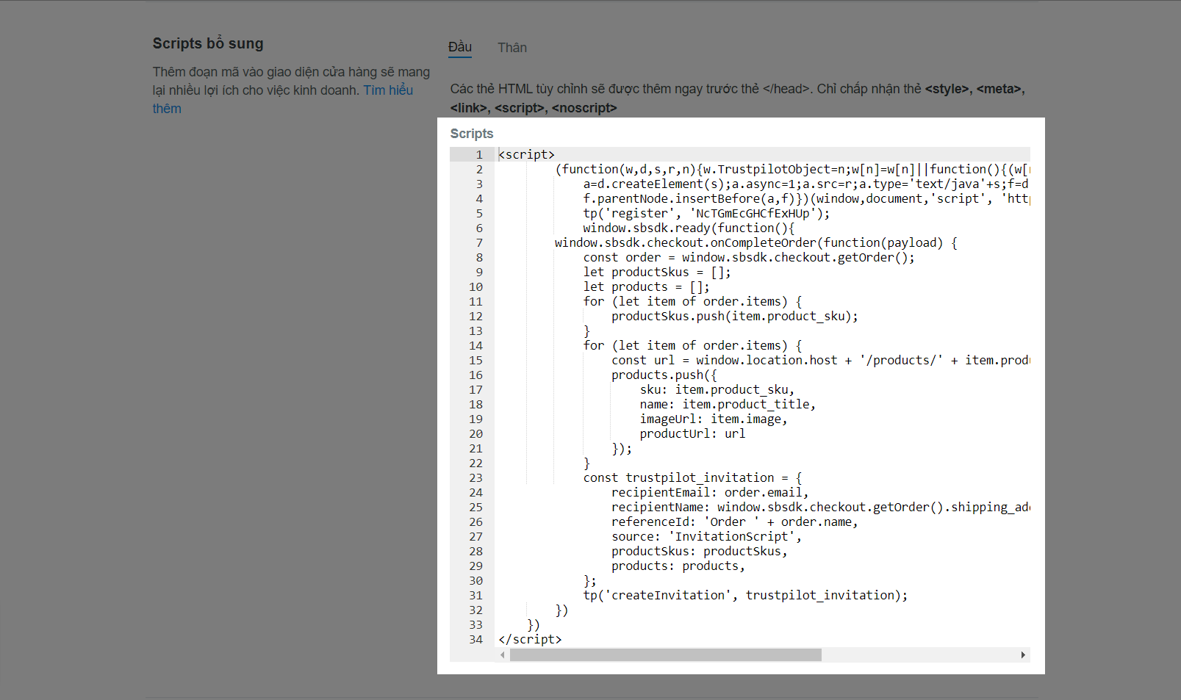Viewport: 1181px width, 700px height.
Task: Click the onCompleteOrder(function(payload) line
Action: pyautogui.click(x=756, y=242)
